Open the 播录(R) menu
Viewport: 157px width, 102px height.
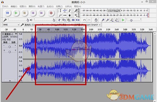click(32, 6)
